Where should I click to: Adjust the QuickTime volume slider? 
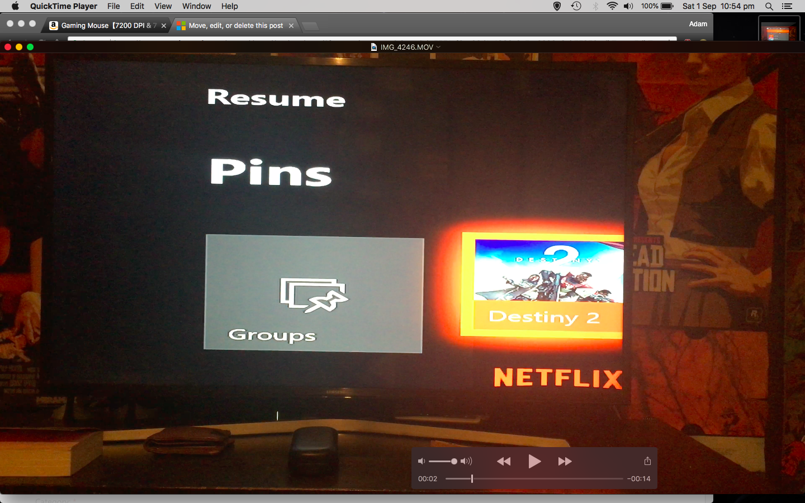tap(443, 461)
